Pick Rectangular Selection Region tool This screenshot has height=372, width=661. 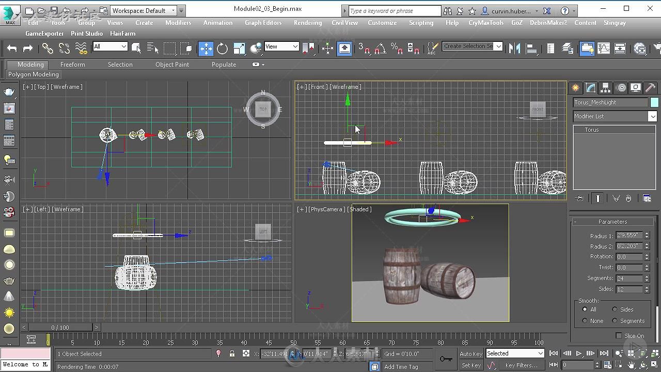coord(169,49)
